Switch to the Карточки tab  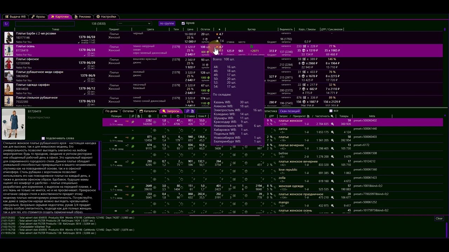pos(60,16)
